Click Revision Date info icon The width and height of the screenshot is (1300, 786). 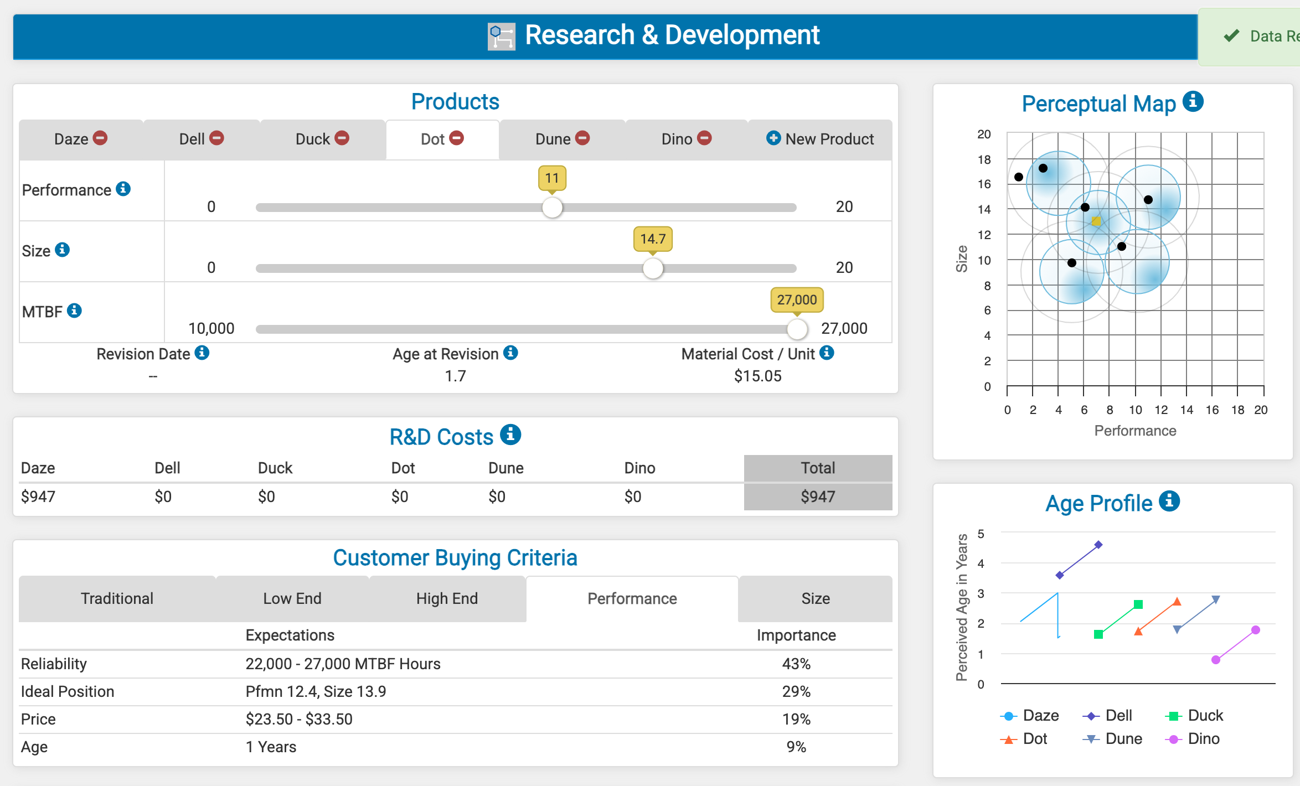202,353
